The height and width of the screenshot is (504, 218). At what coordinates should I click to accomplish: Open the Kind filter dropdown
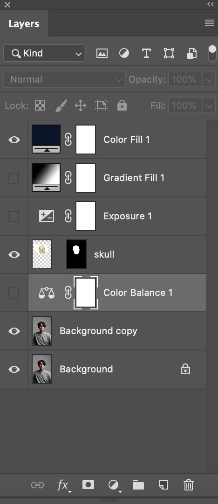(x=44, y=53)
